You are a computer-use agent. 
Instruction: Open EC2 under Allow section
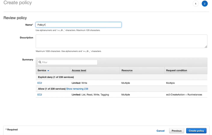[40, 95]
